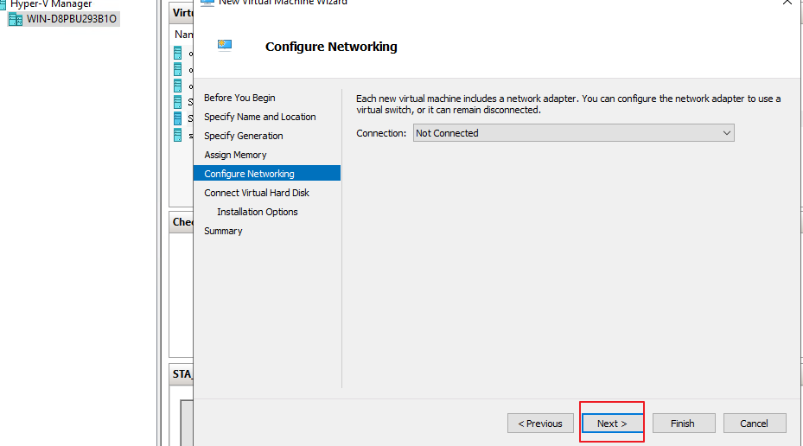The height and width of the screenshot is (446, 803).
Task: Click Finish to complete the wizard
Action: [x=682, y=424]
